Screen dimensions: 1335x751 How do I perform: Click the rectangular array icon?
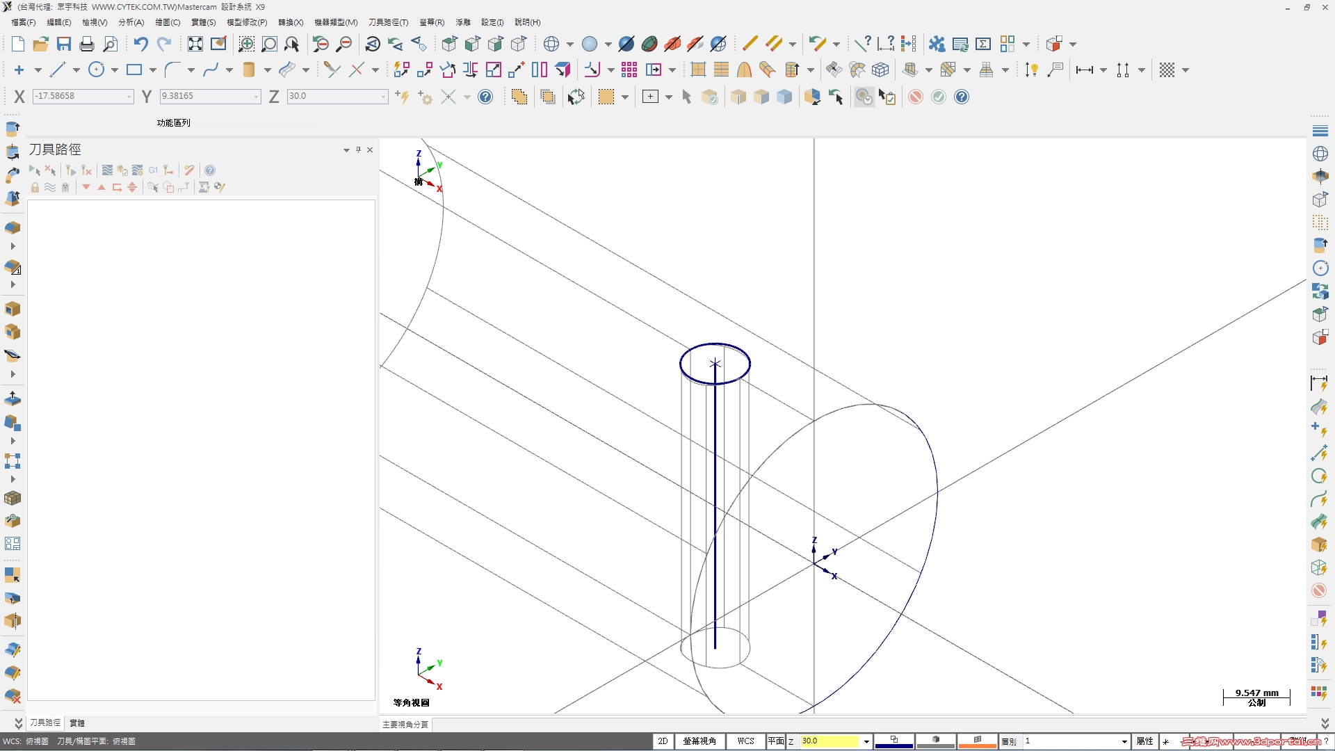click(629, 70)
